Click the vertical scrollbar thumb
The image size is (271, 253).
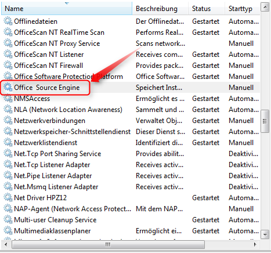265,121
